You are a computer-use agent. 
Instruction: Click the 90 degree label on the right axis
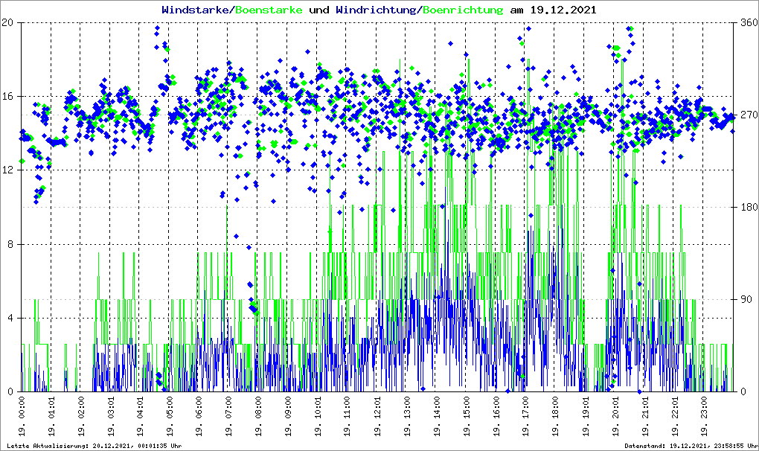(745, 300)
